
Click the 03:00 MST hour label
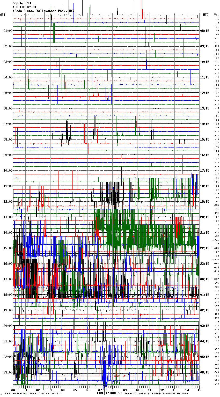[x=8, y=62]
